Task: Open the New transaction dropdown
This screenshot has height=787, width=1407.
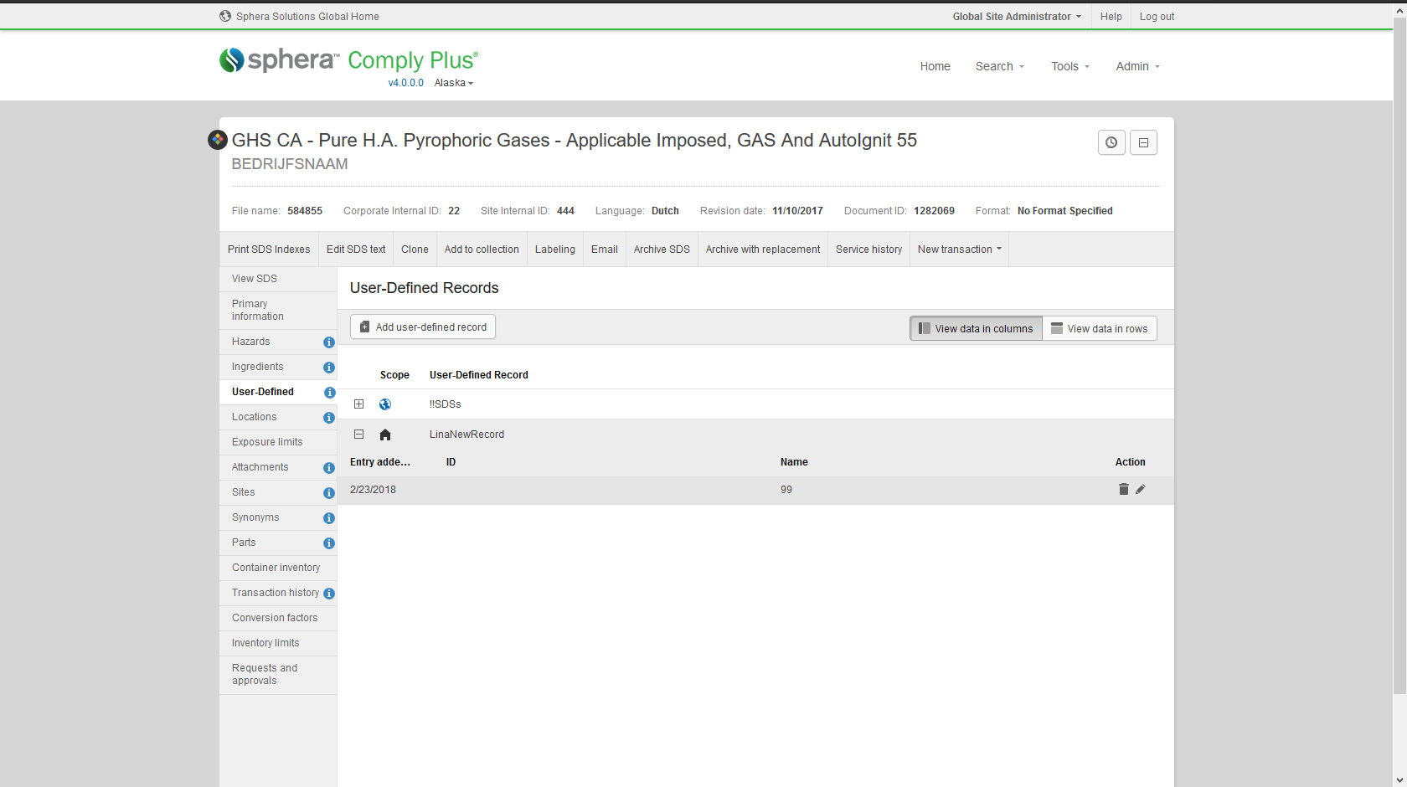Action: (959, 249)
